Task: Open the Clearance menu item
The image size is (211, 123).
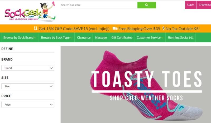Action: (84, 37)
